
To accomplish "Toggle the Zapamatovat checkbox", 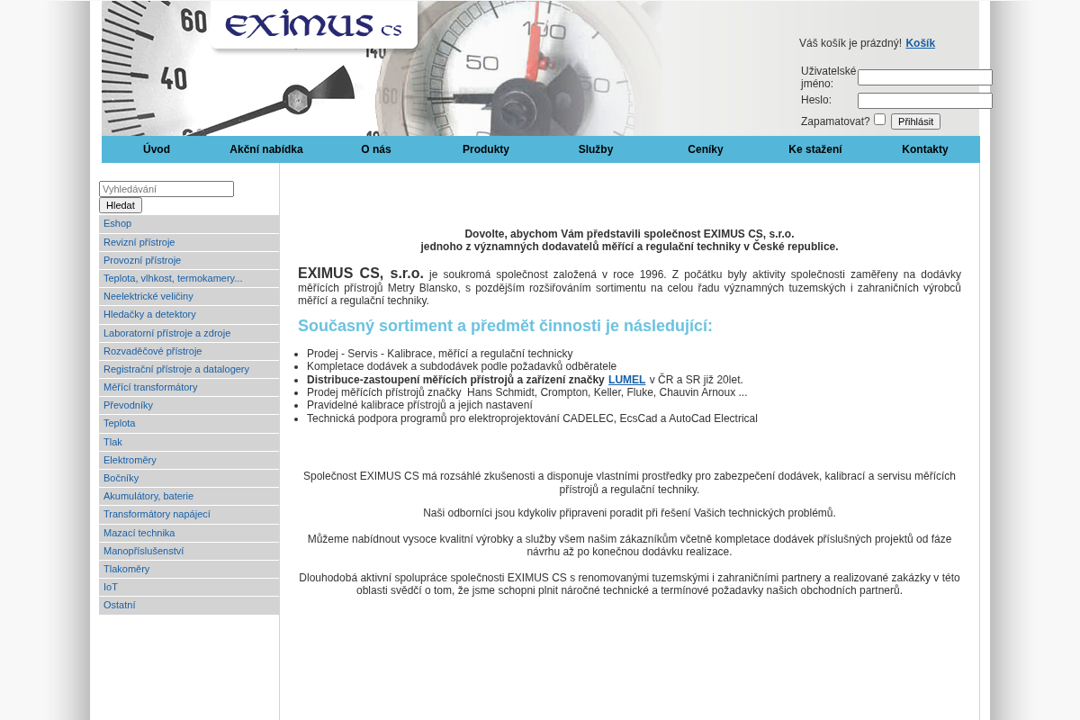I will tap(879, 120).
